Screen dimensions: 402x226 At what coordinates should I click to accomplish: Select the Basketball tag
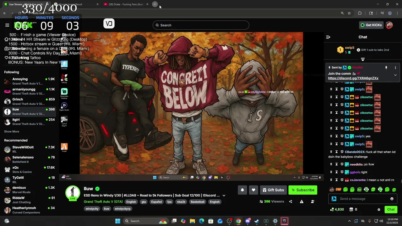point(198,202)
